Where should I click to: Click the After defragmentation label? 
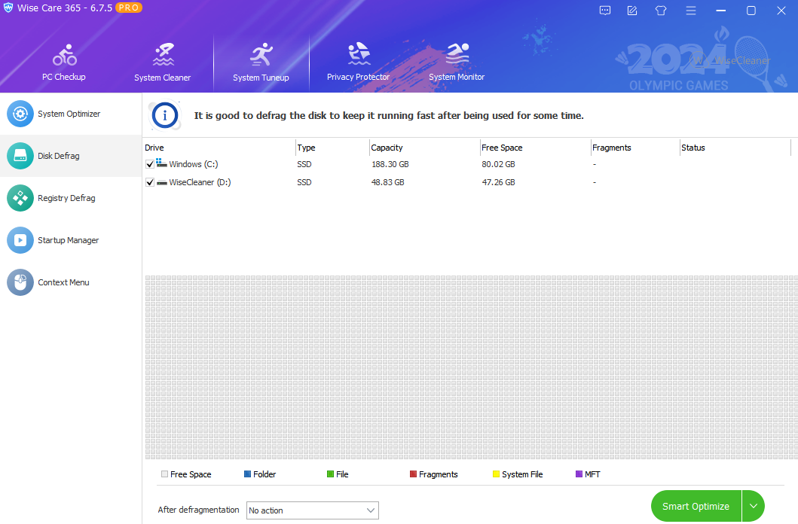198,510
